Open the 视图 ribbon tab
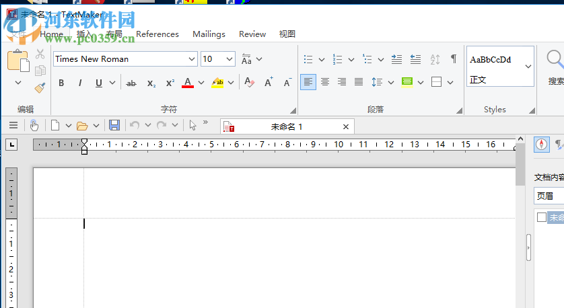Screen dimensions: 564x308 pyautogui.click(x=287, y=34)
